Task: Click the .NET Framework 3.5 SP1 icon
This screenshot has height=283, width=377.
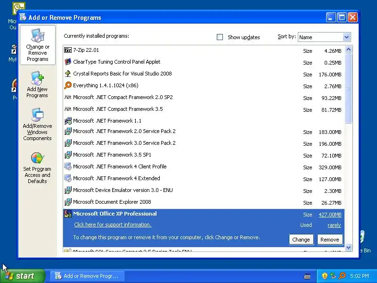Action: (68, 155)
